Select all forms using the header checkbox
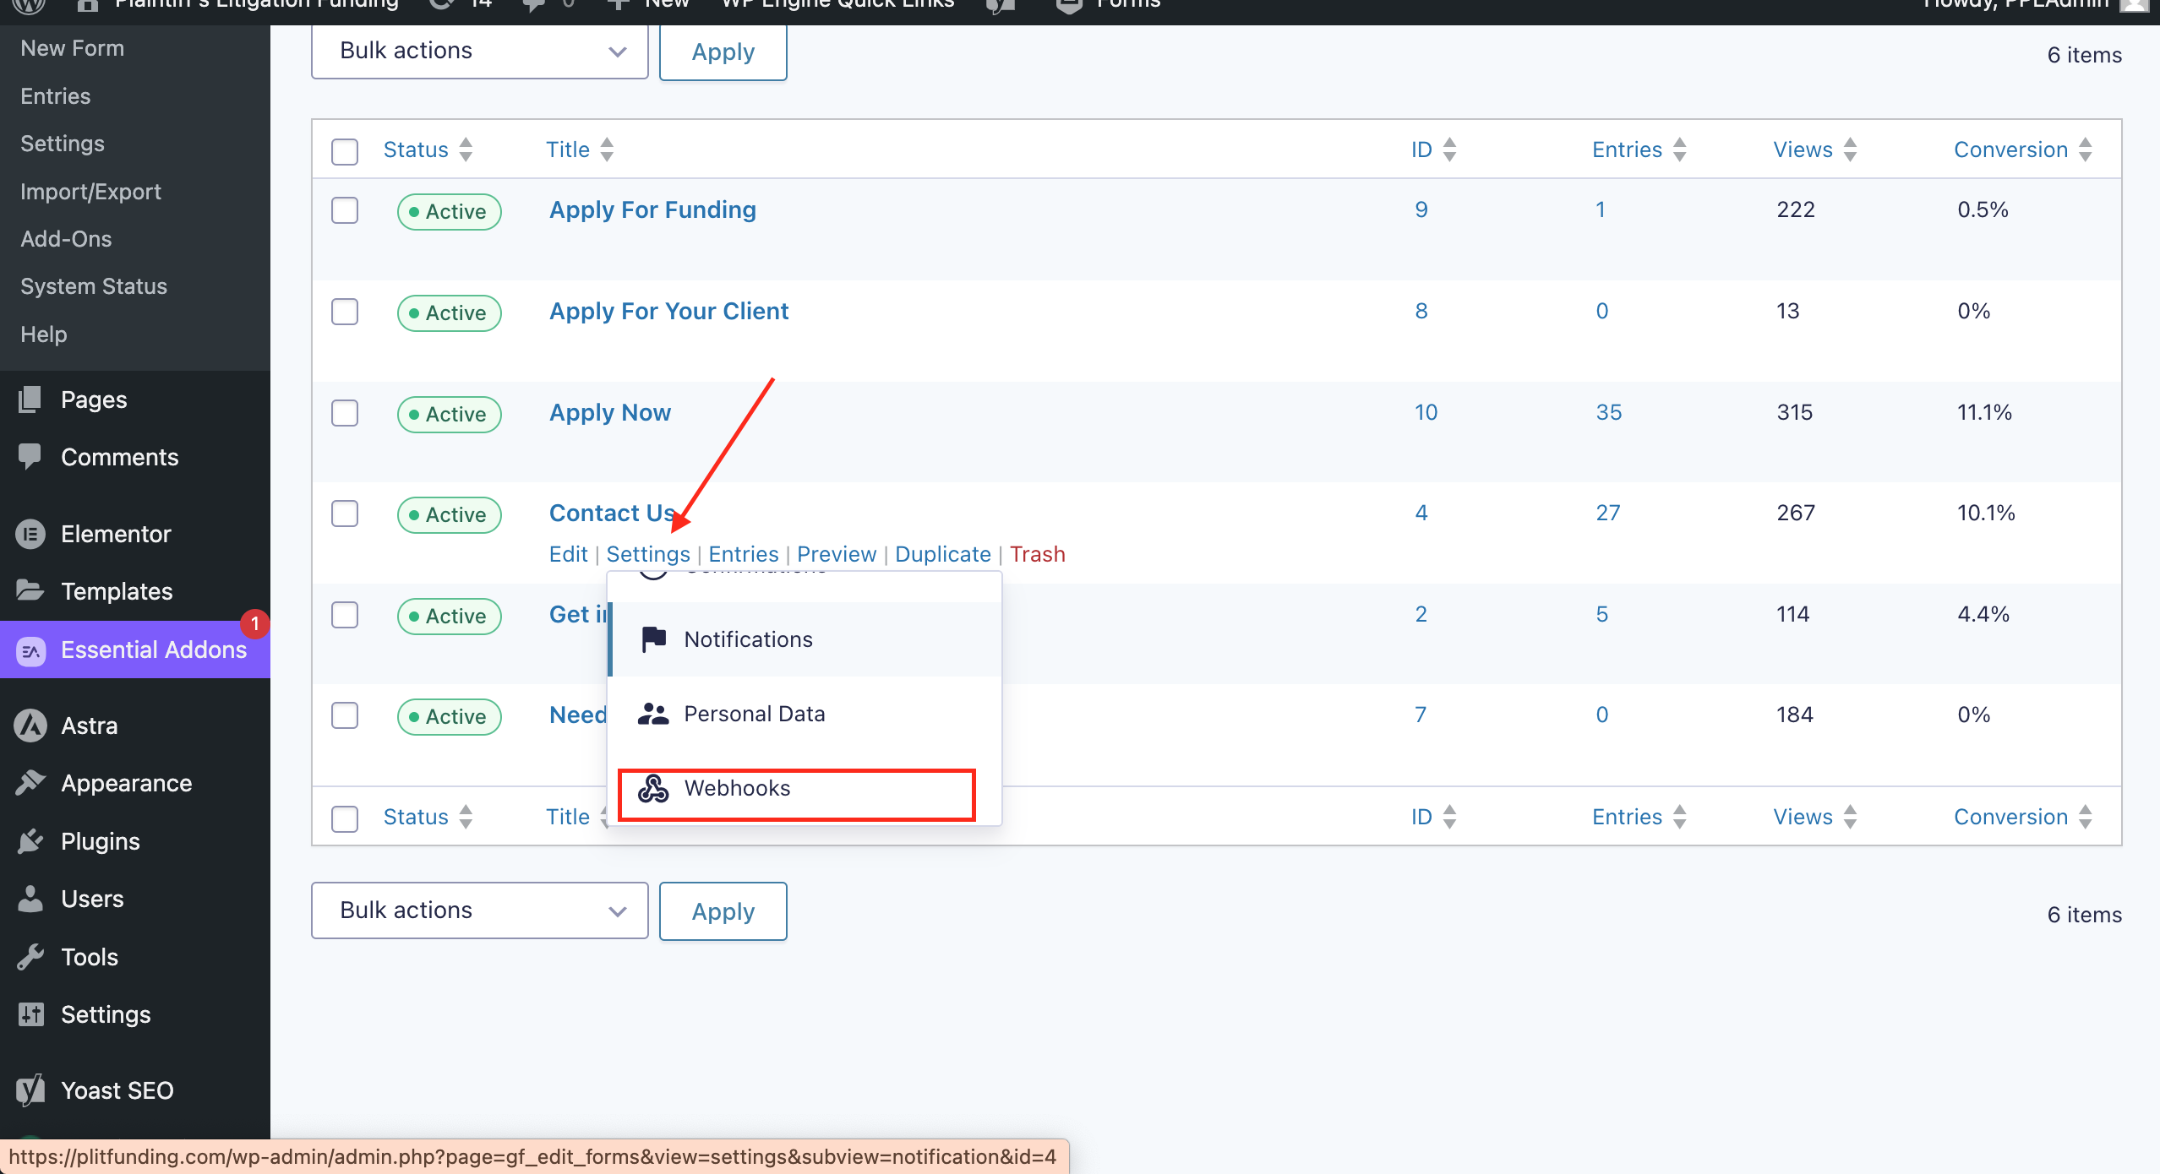The image size is (2160, 1174). (x=345, y=151)
